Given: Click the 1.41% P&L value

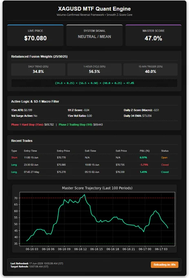Looking at the screenshot, I should tap(143, 172).
